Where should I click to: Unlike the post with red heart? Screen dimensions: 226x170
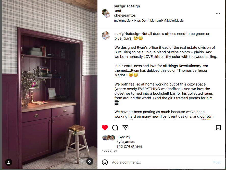105,128
